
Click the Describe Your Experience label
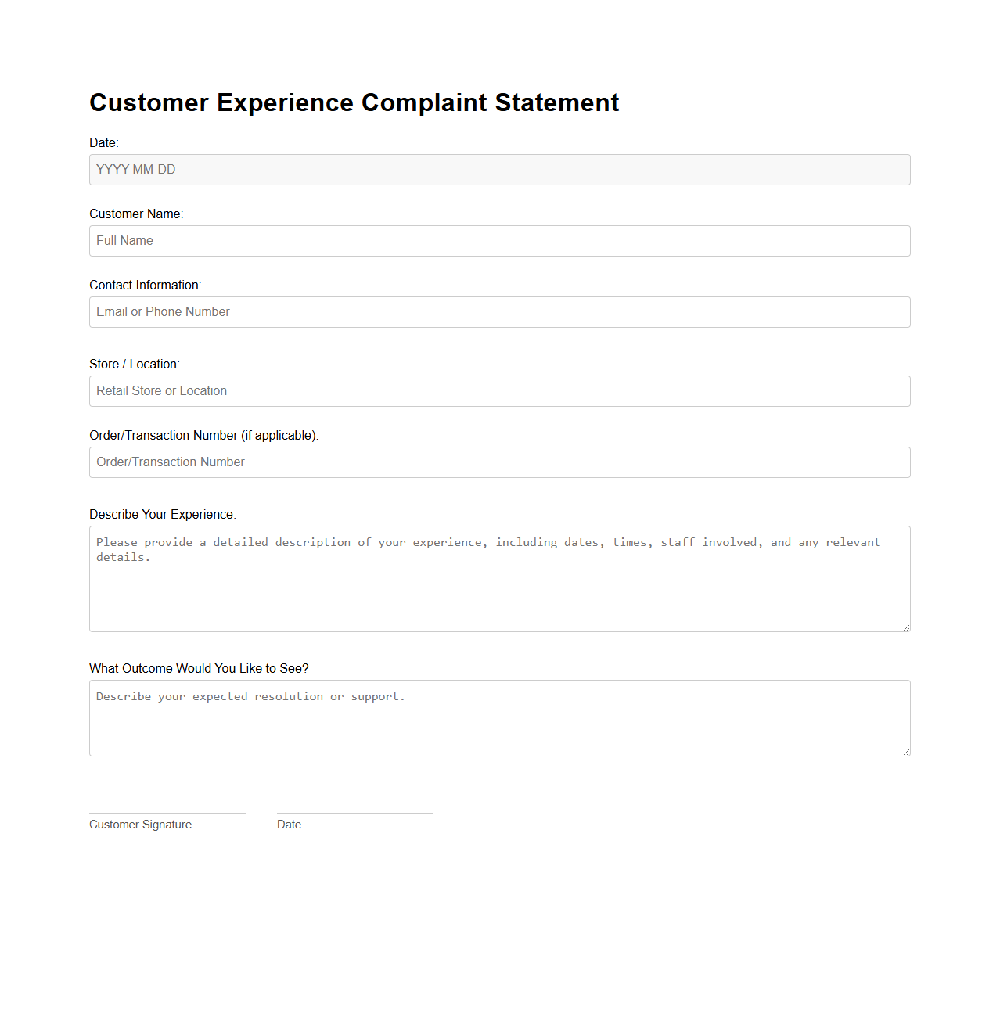[162, 514]
